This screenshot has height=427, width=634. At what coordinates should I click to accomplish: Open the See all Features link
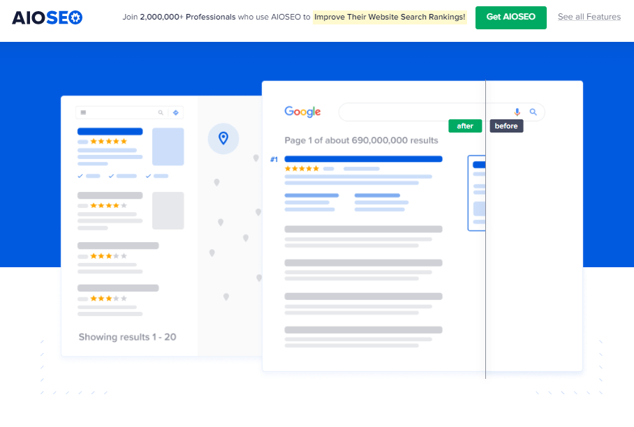pos(589,17)
